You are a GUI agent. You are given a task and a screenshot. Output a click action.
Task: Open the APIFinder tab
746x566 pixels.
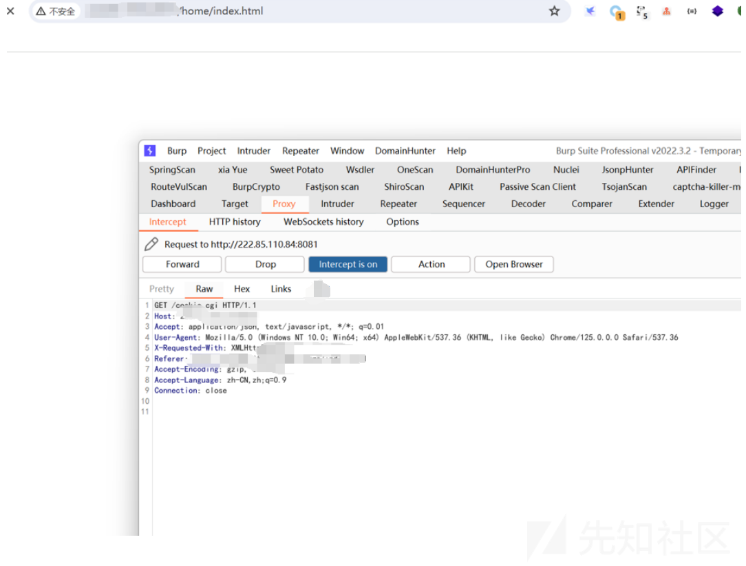coord(696,170)
